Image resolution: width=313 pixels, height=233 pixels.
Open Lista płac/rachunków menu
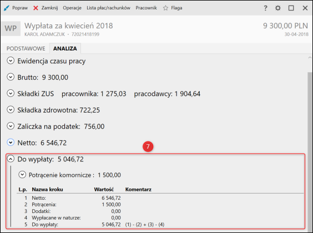pos(108,8)
